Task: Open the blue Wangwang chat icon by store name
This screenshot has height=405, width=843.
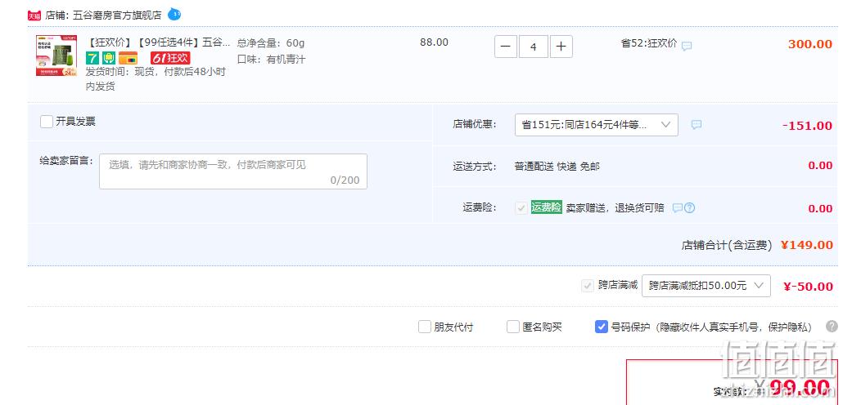Action: click(174, 14)
